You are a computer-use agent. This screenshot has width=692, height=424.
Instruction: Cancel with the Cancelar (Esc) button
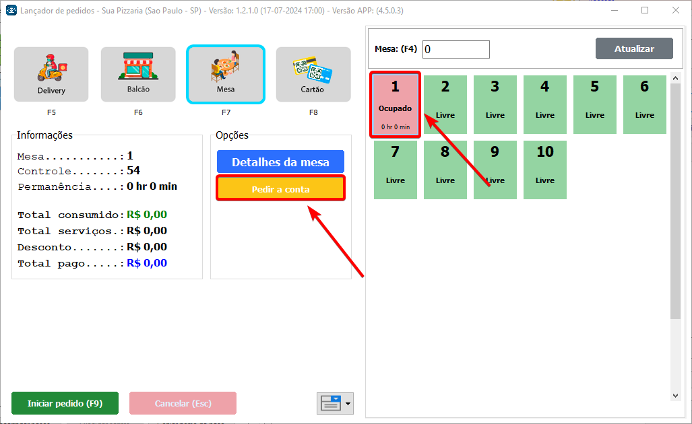(183, 403)
